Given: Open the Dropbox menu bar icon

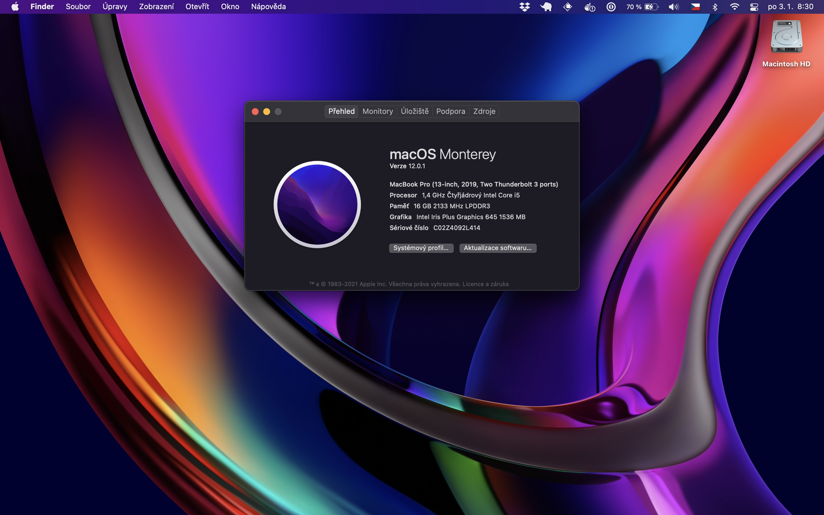Looking at the screenshot, I should [524, 7].
